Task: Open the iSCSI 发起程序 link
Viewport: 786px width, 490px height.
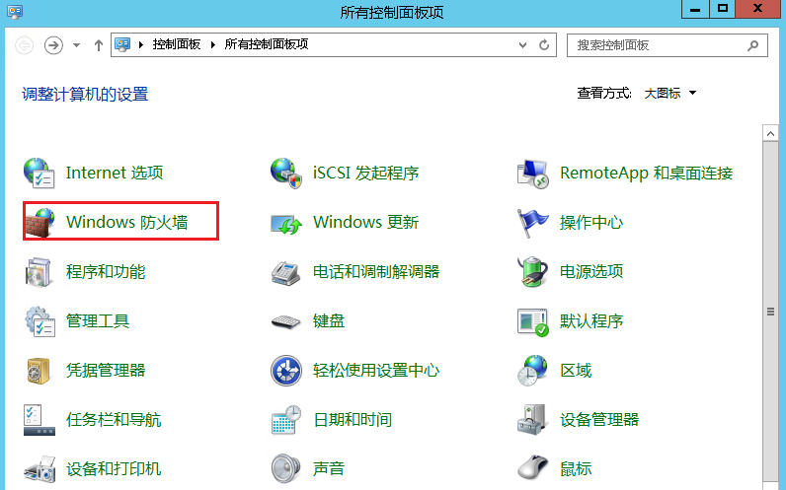Action: pos(366,173)
